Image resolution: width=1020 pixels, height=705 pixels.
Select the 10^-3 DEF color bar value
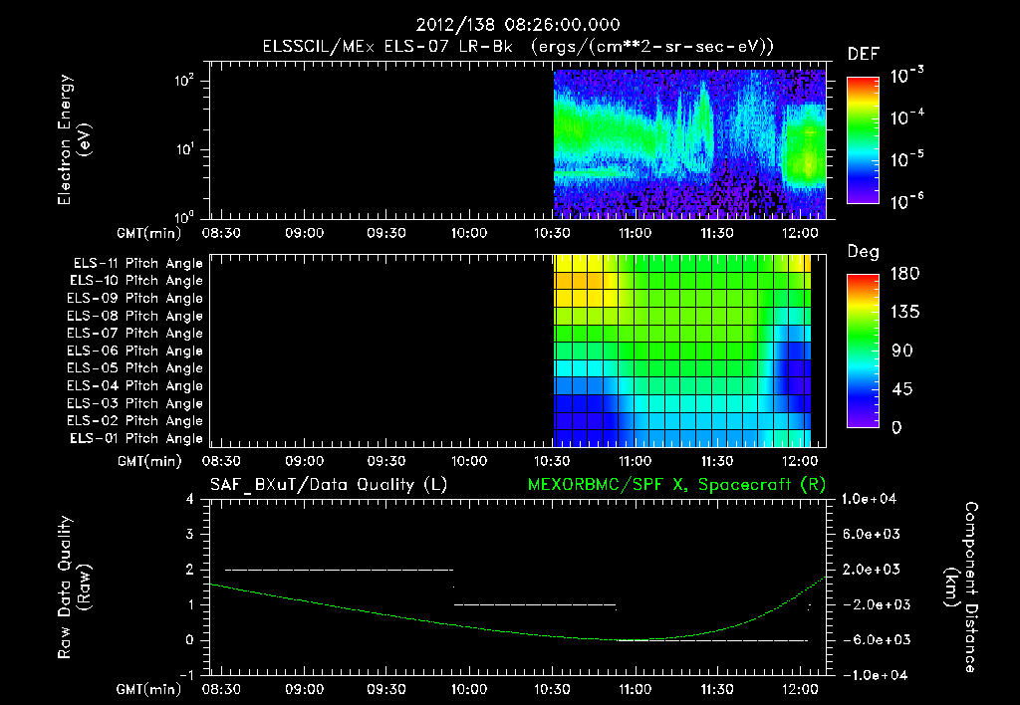906,76
